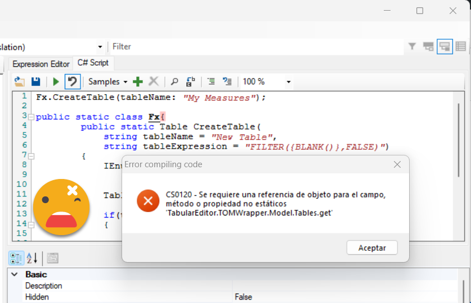The height and width of the screenshot is (303, 471).
Task: Close the Error compiling code dialog with X
Action: tap(397, 164)
